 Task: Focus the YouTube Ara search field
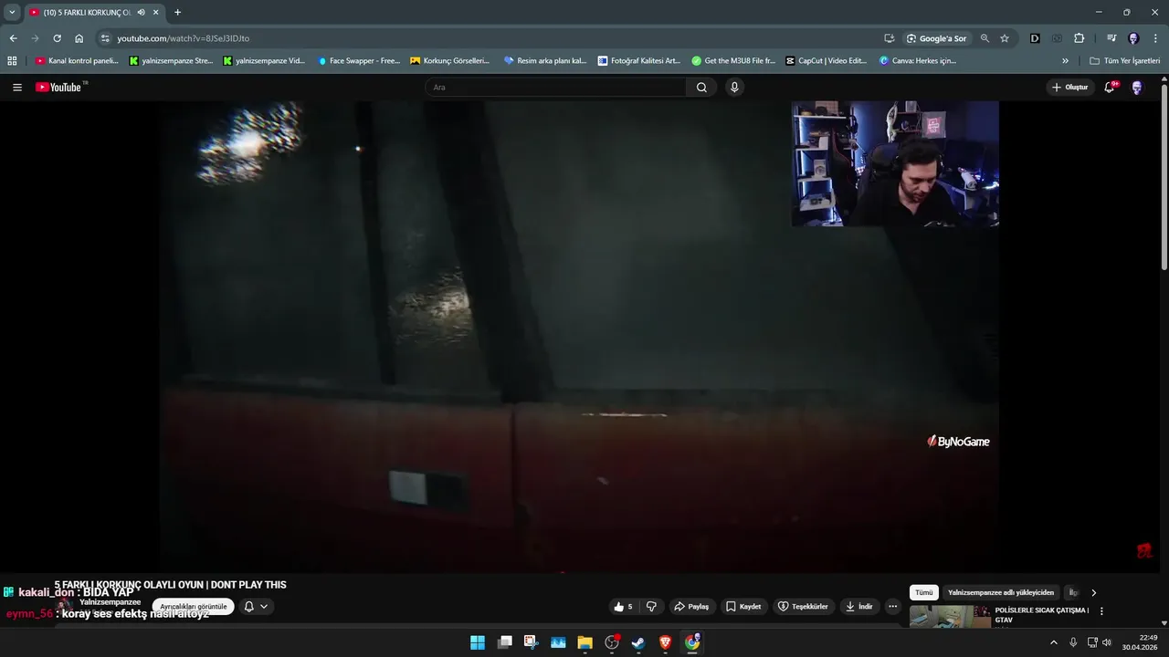click(555, 88)
